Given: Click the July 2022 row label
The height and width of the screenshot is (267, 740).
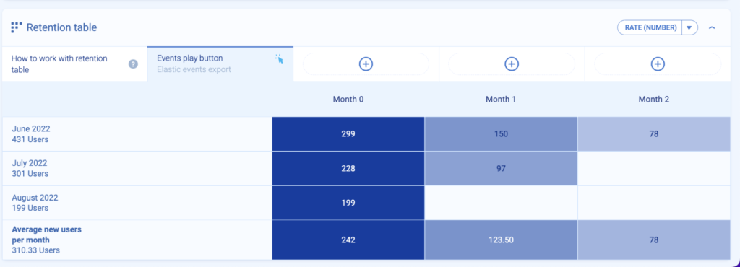Looking at the screenshot, I should pos(30,169).
